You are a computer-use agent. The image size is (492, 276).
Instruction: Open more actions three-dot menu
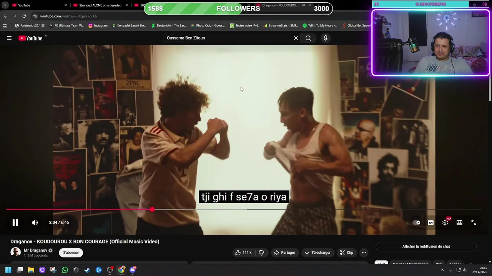[x=364, y=253]
